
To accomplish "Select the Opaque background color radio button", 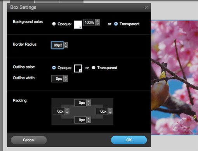I will coord(54,24).
